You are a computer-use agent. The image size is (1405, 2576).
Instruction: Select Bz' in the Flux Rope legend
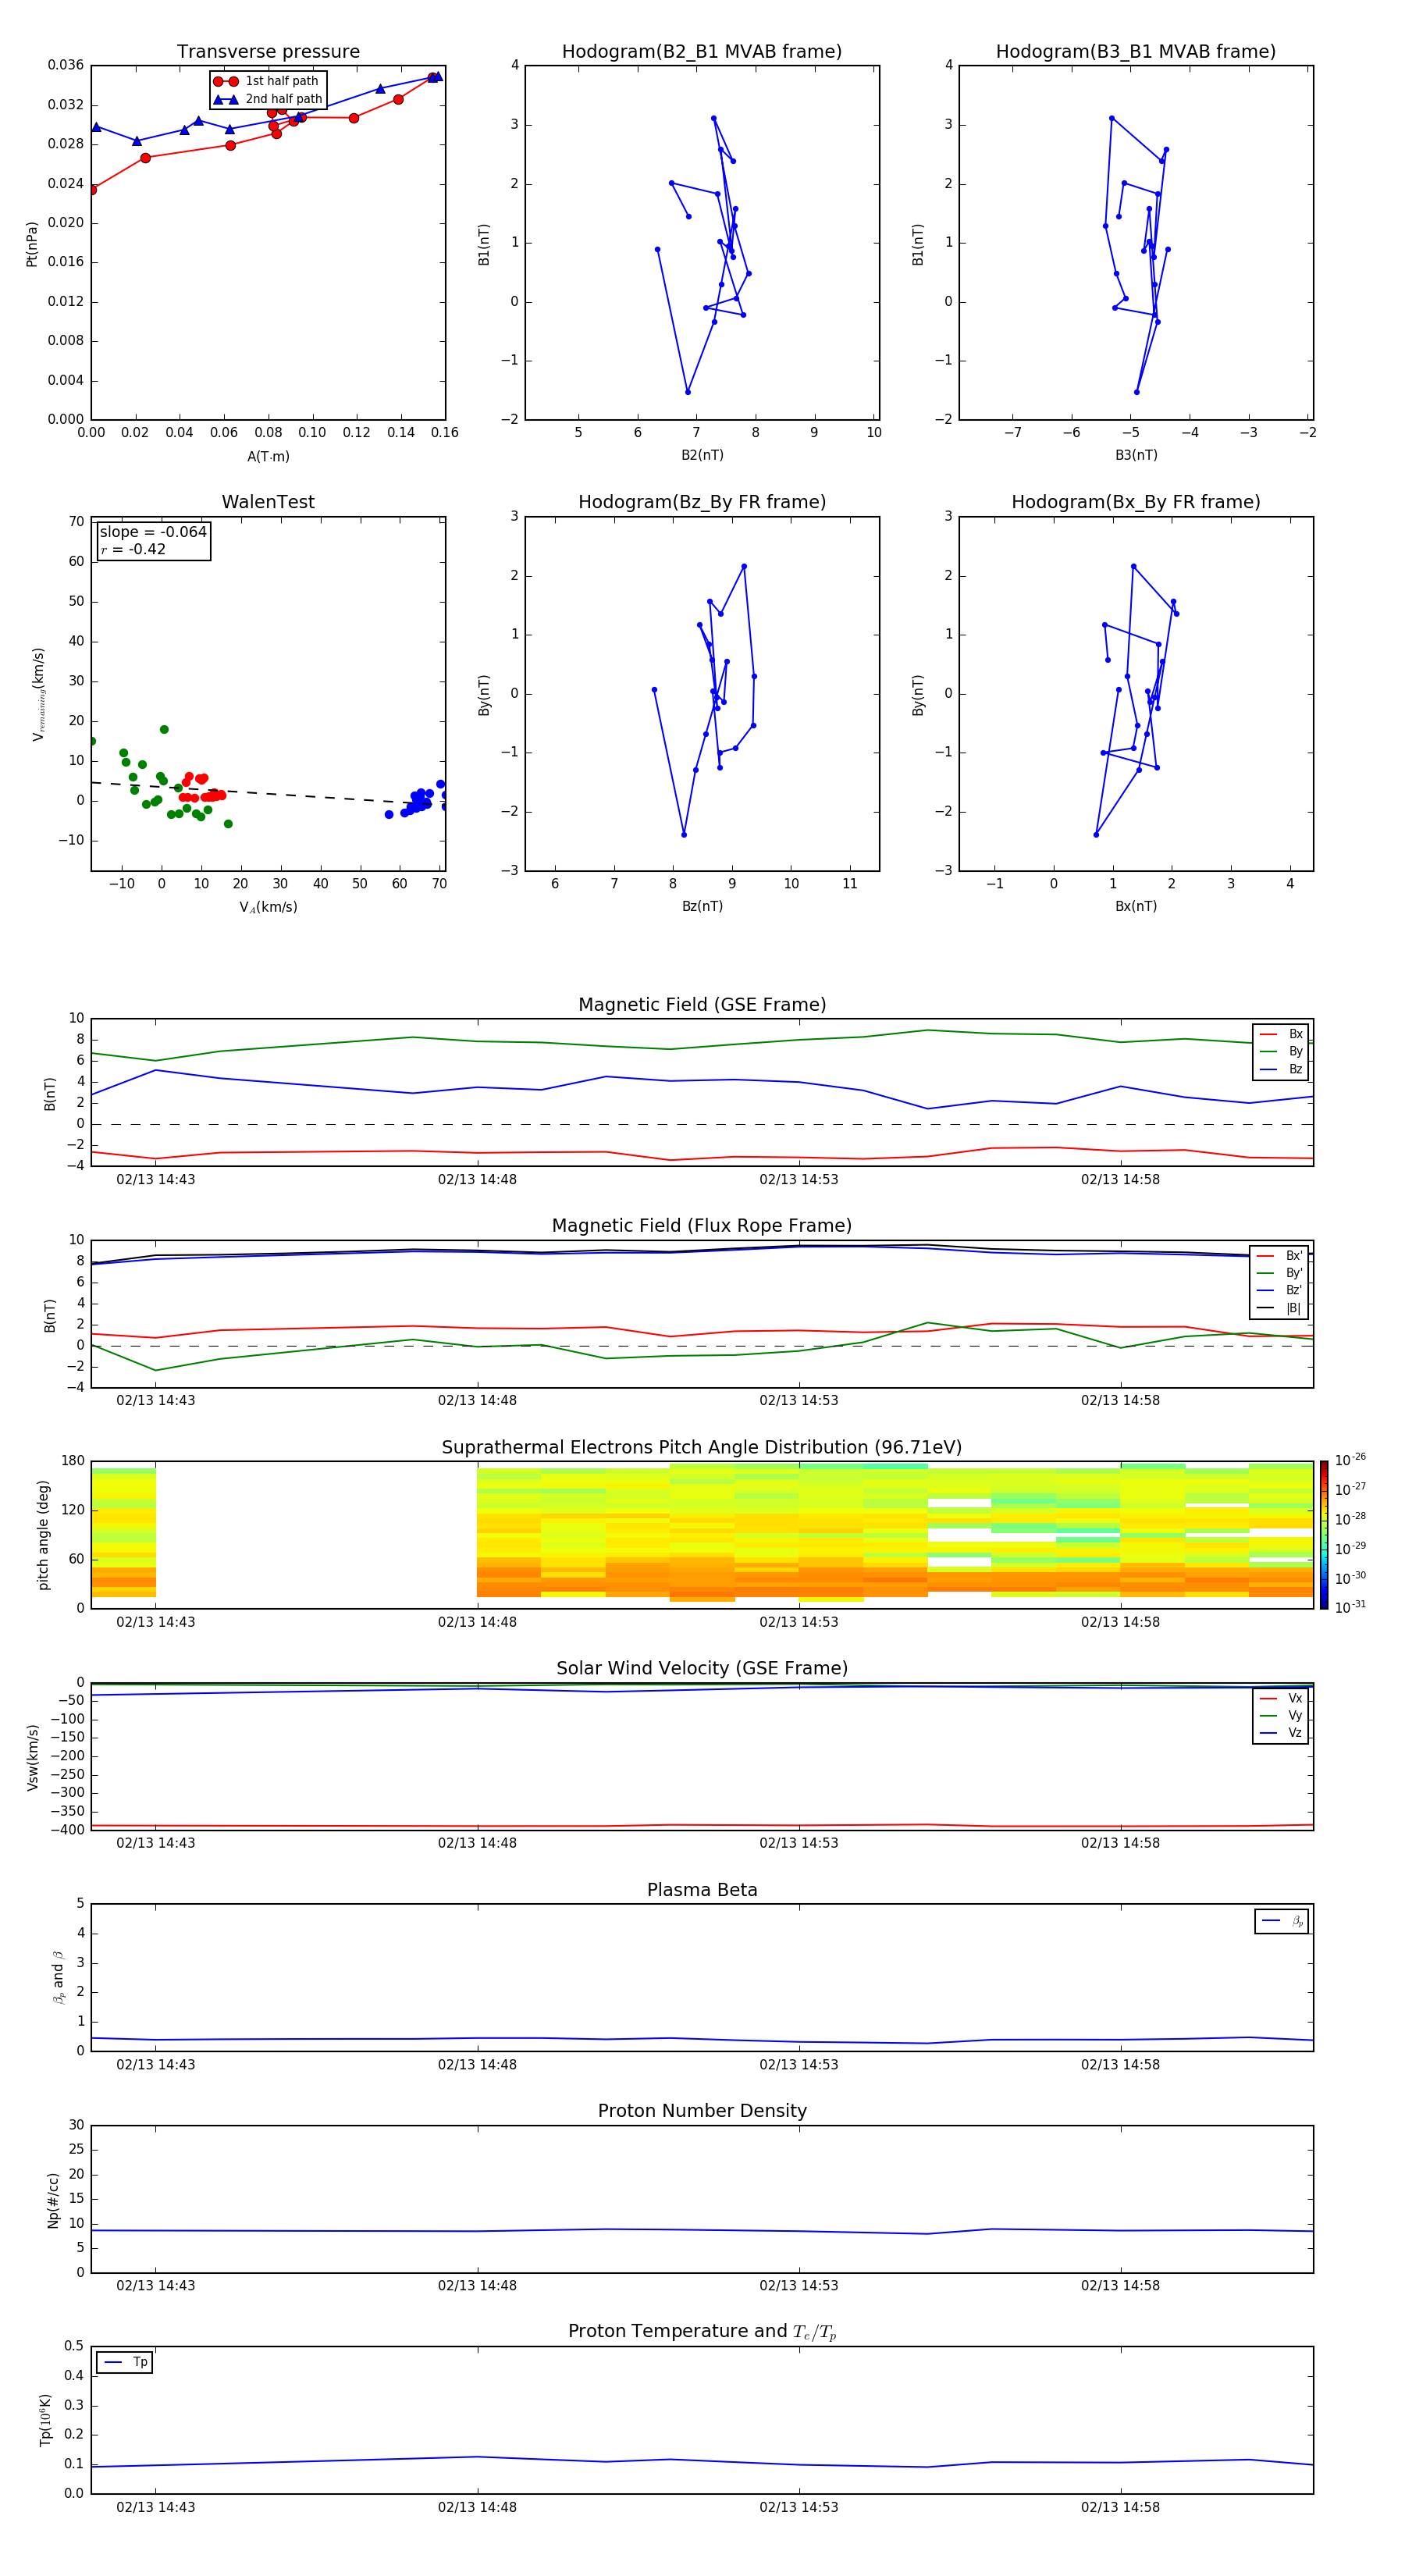[x=1280, y=1290]
